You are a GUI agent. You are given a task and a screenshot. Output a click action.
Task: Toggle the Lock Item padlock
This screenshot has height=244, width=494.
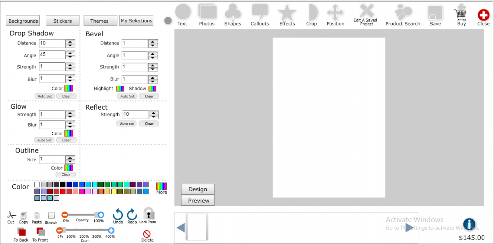click(x=148, y=213)
